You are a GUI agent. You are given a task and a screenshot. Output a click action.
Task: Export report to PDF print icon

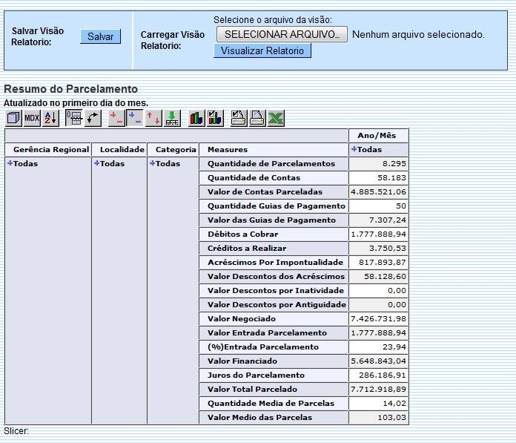(257, 118)
